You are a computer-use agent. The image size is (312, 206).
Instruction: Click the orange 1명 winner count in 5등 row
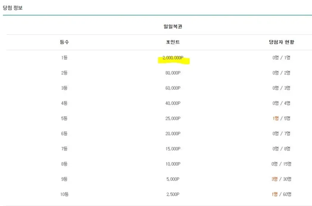[x=276, y=118]
